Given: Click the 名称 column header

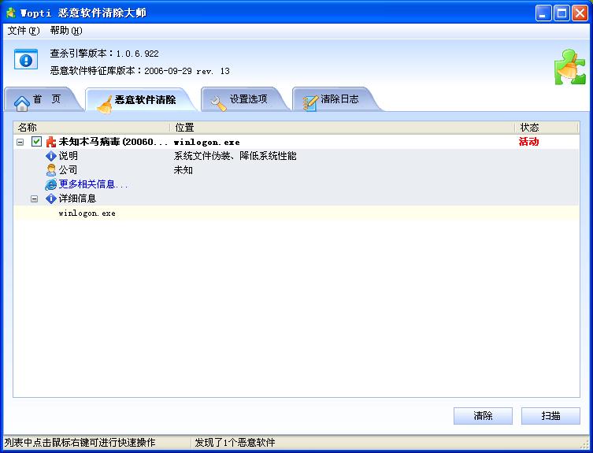Looking at the screenshot, I should (91, 128).
